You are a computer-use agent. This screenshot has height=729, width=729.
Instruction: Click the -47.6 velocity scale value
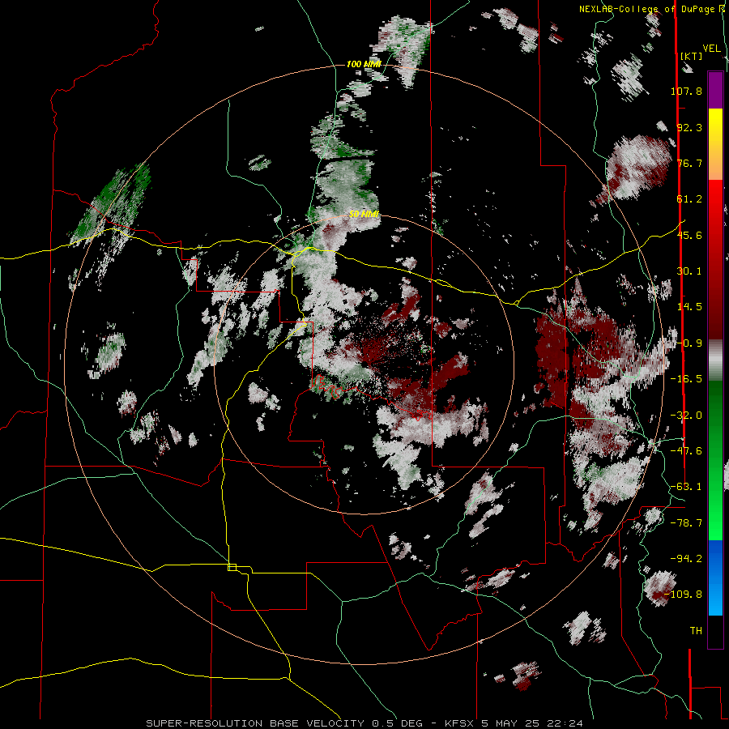click(686, 451)
